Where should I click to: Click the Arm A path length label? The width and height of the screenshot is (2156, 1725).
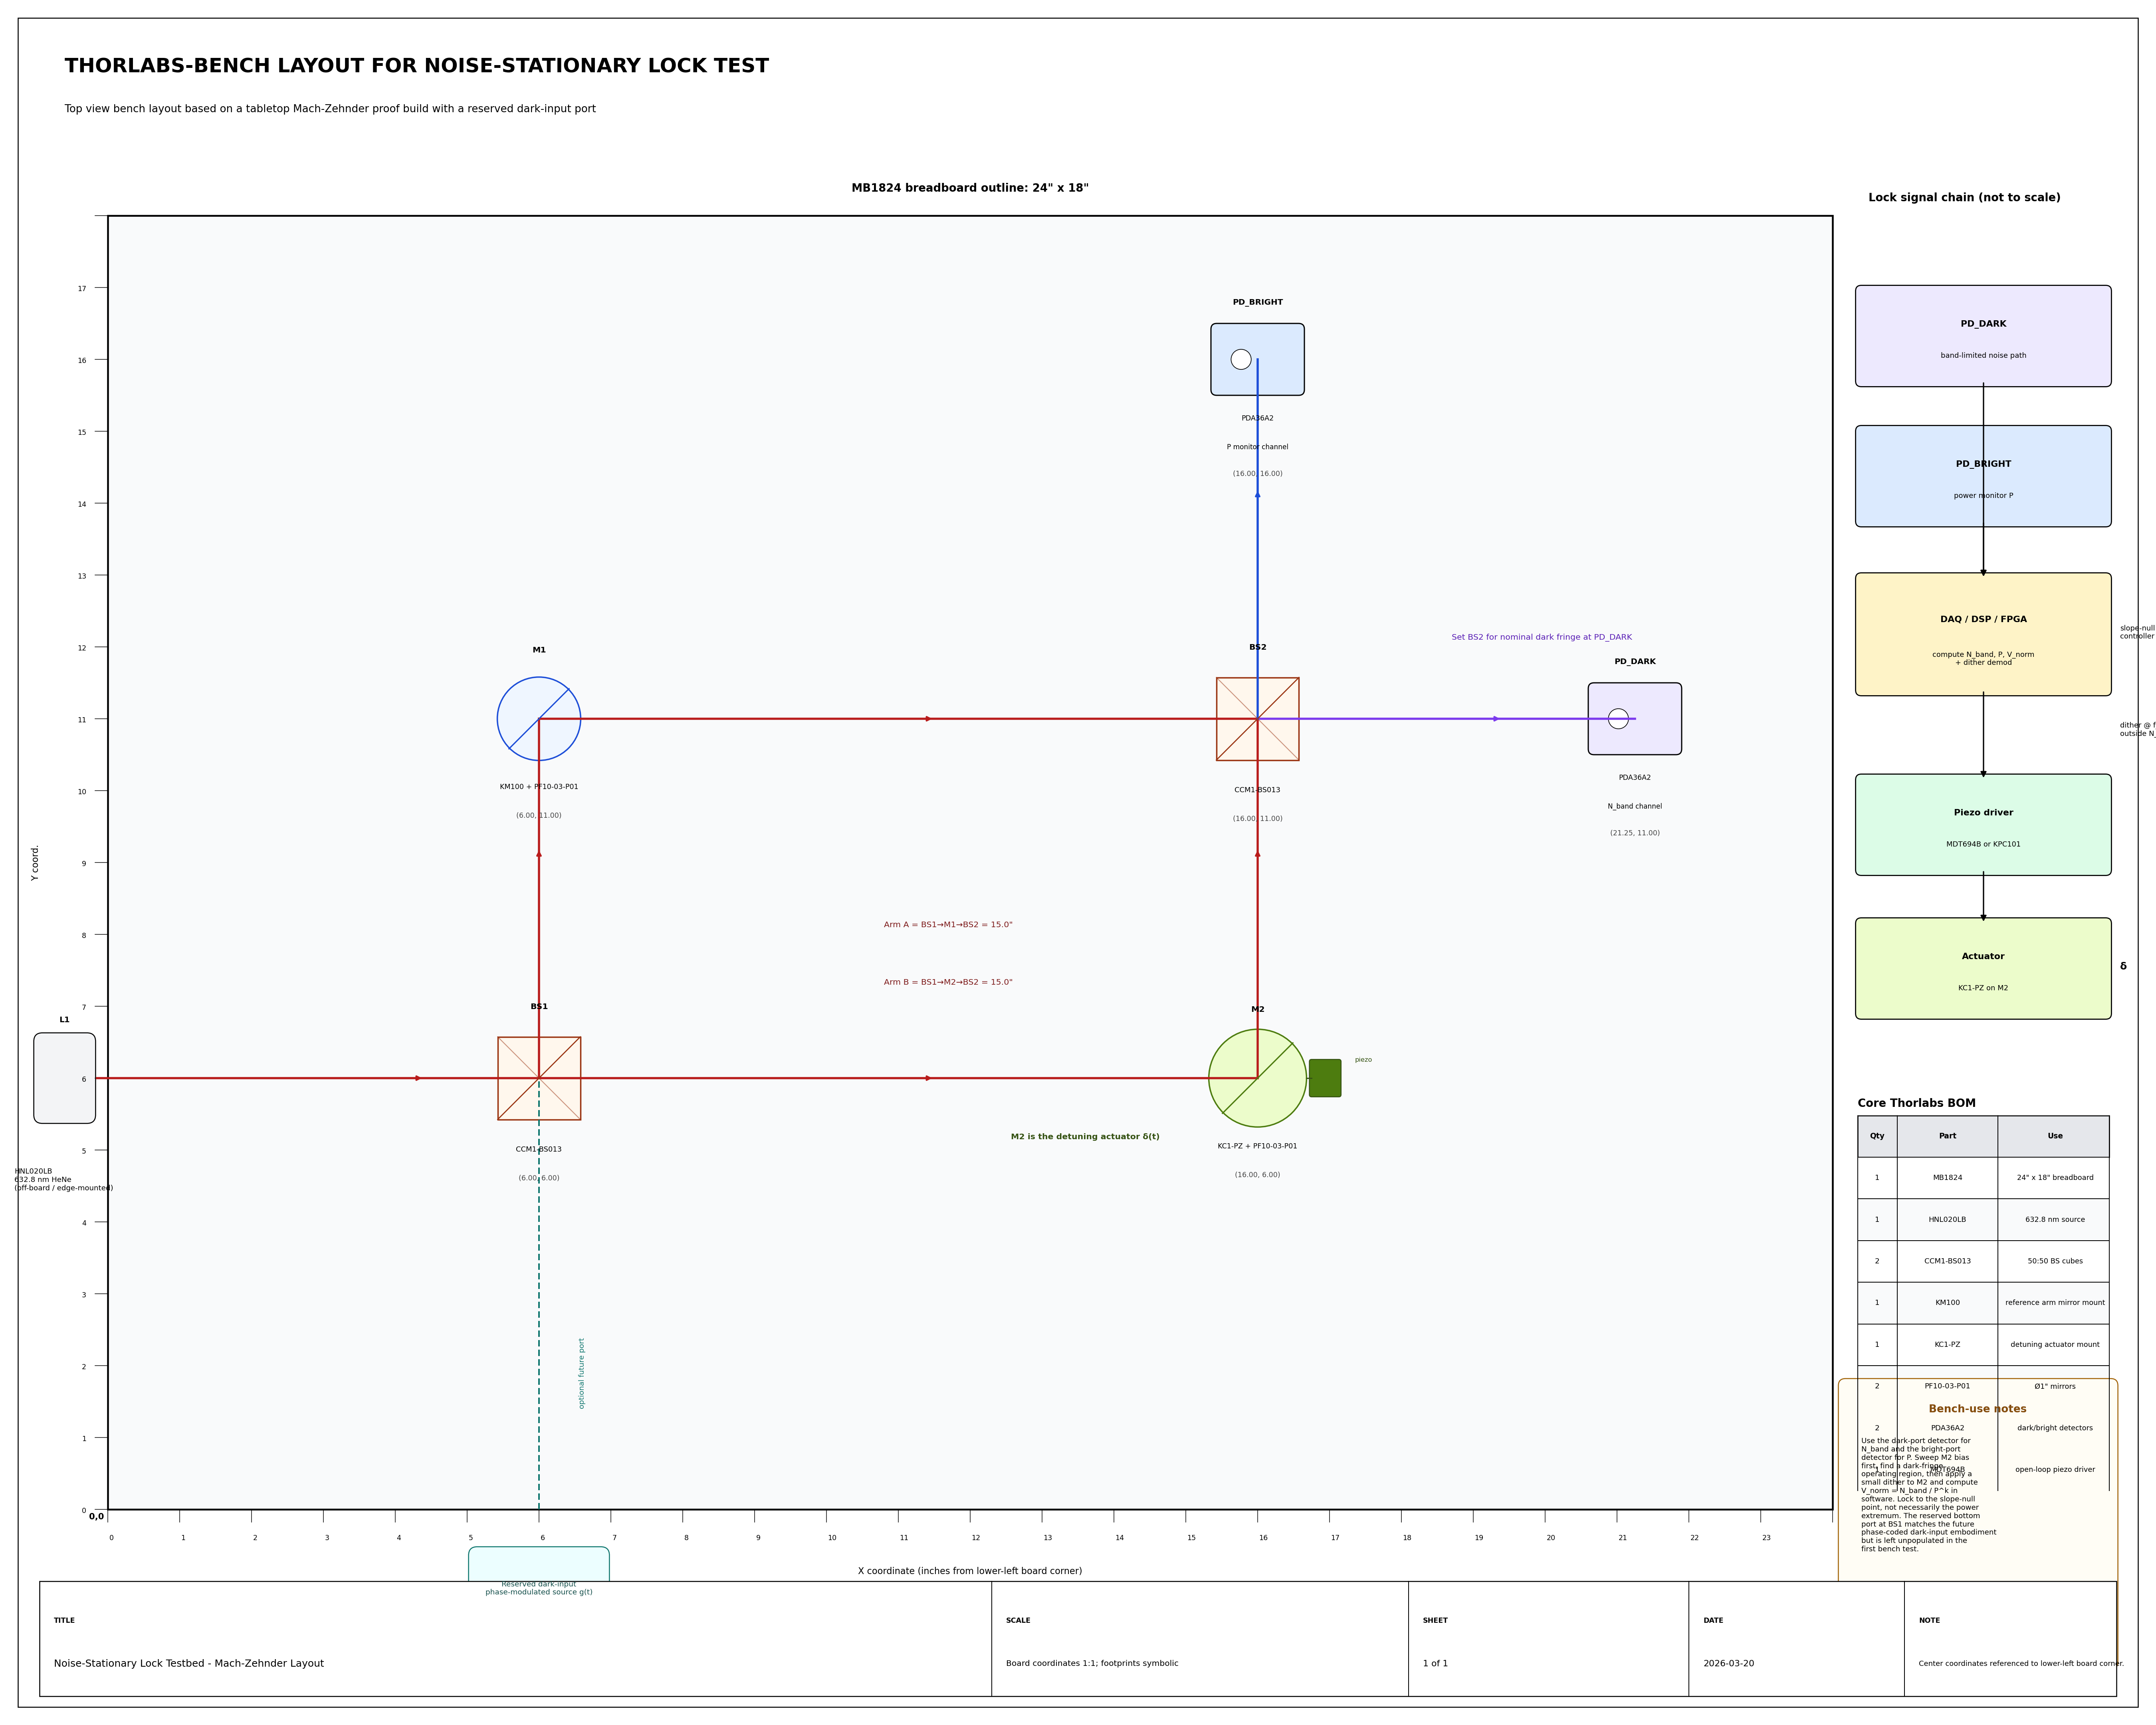[x=948, y=925]
